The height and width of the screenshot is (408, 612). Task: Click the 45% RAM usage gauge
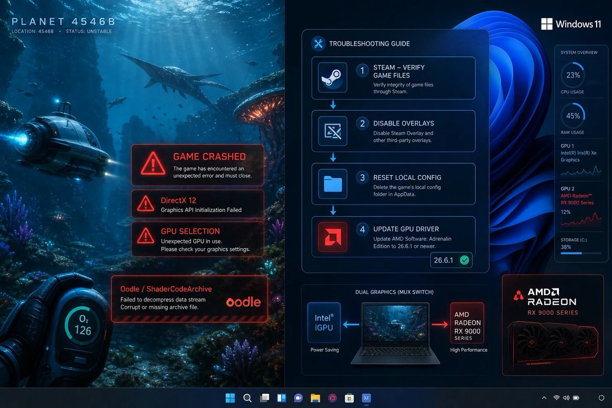pyautogui.click(x=573, y=115)
